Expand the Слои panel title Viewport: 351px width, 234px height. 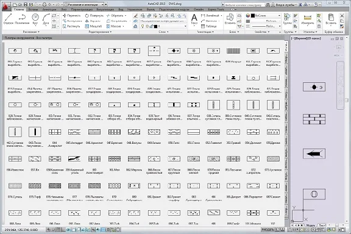pos(163,32)
